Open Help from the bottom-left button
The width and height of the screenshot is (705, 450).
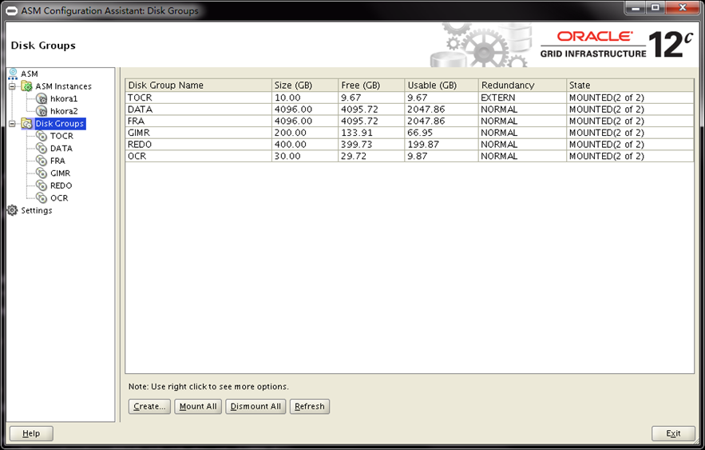[x=31, y=433]
